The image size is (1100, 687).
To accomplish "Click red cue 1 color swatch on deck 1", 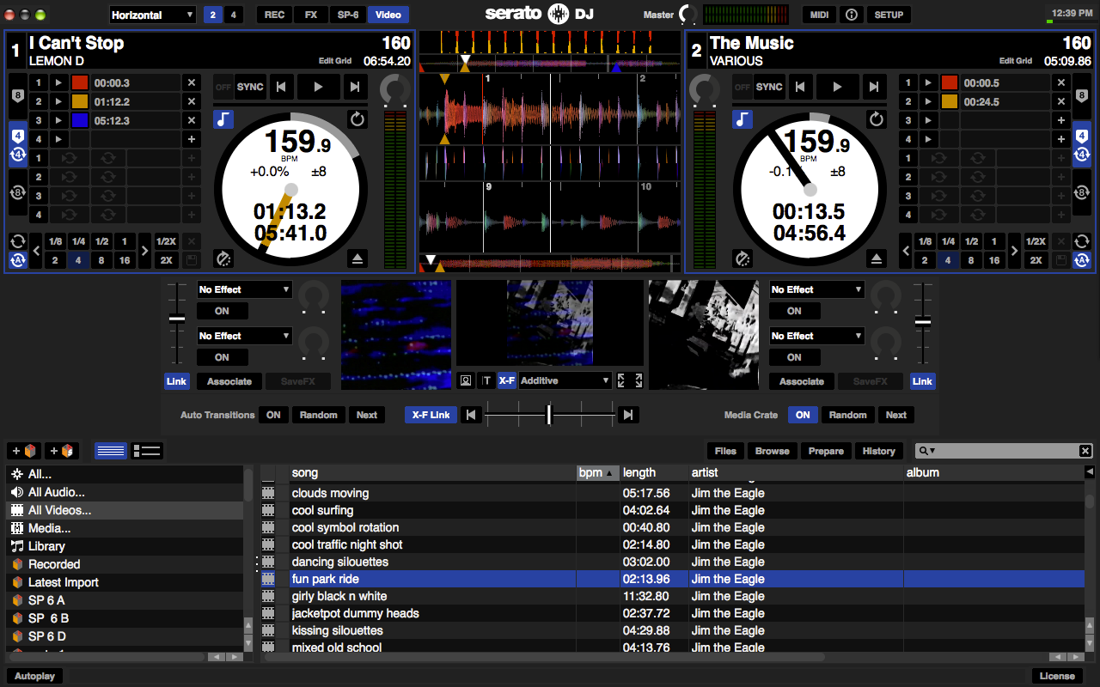I will pos(80,83).
